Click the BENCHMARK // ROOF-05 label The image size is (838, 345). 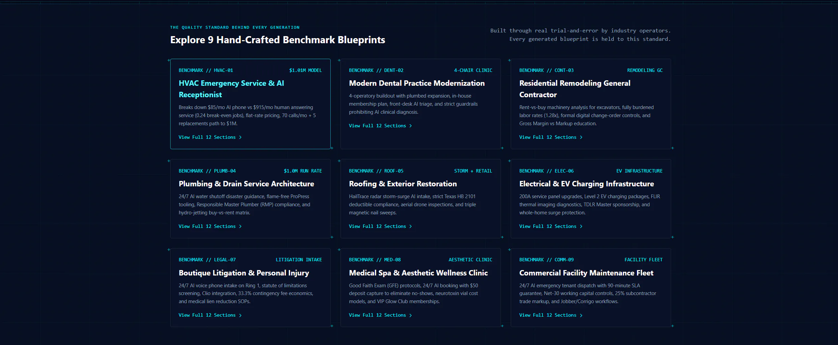click(x=376, y=171)
